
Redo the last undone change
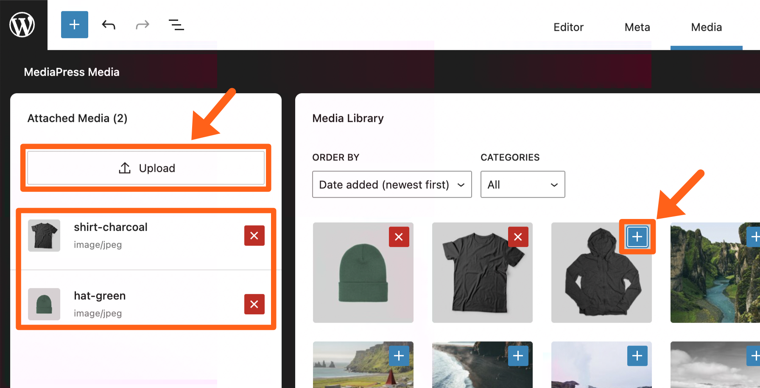pos(142,25)
